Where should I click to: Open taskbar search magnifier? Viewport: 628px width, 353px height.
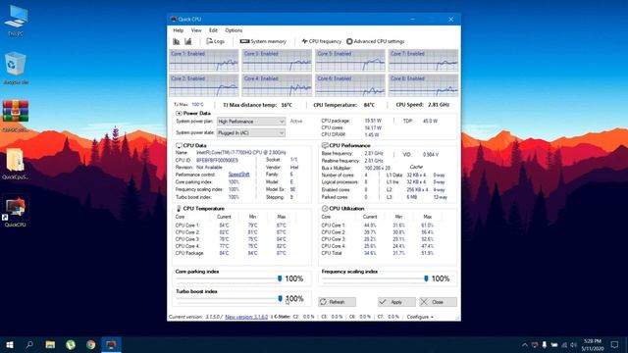tap(29, 344)
